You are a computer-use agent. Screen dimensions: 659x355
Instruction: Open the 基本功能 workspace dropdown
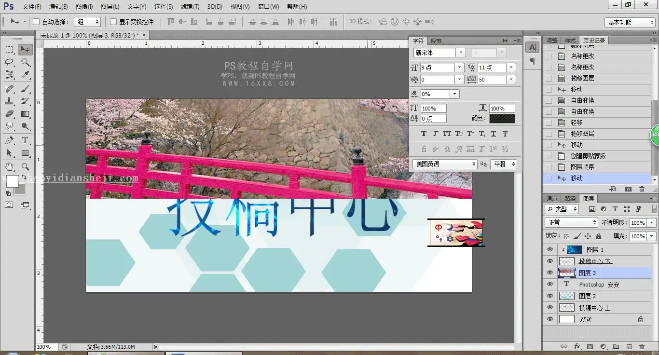tap(630, 22)
